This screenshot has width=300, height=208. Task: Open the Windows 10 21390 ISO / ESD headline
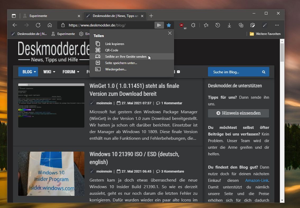(134, 158)
